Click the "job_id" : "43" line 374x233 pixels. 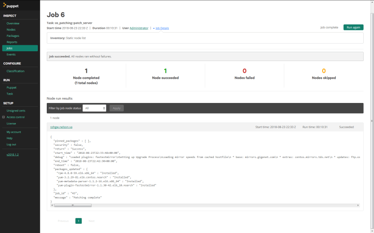66,193
